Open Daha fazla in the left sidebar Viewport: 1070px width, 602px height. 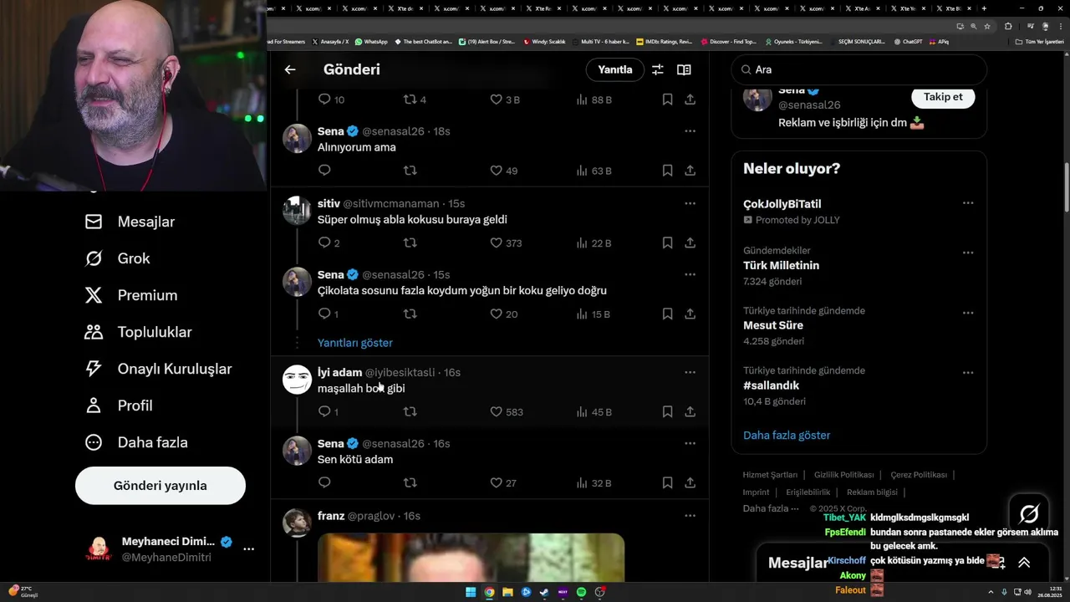136,442
